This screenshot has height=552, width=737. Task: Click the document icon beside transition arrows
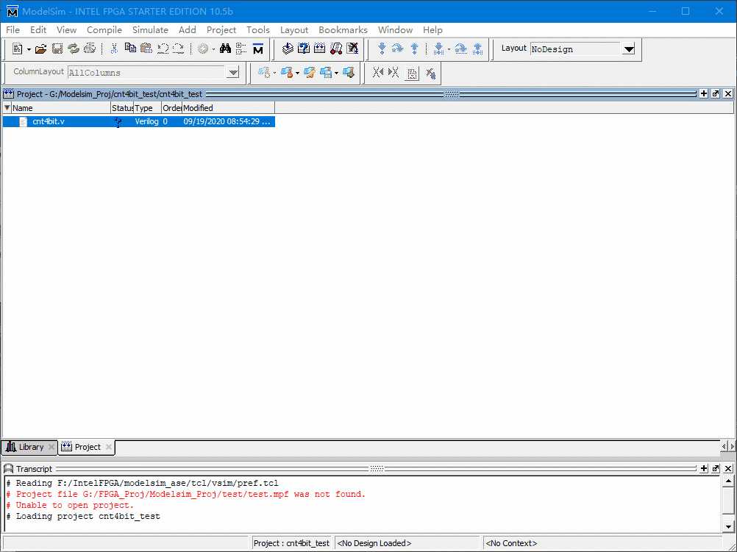pos(412,74)
